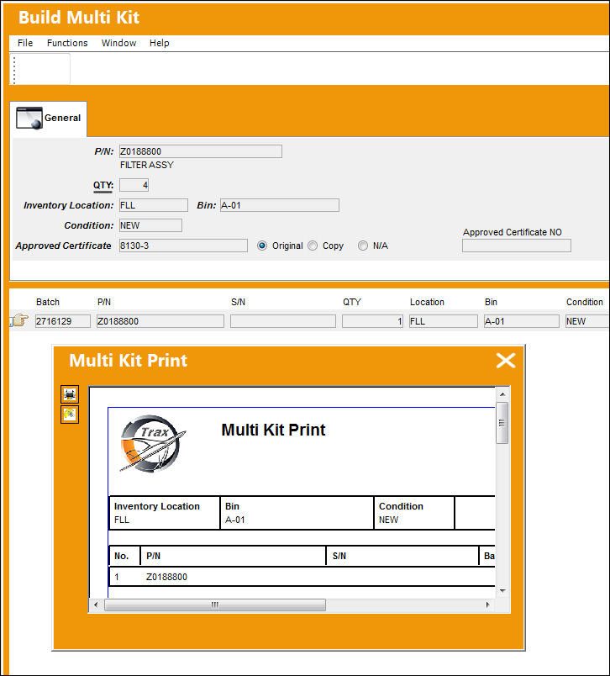Click the horizontal scrollbar thumb
The image size is (610, 676).
(x=215, y=605)
